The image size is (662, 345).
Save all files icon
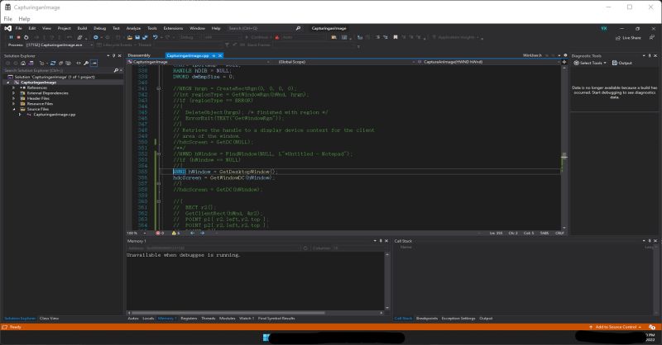tap(145, 37)
